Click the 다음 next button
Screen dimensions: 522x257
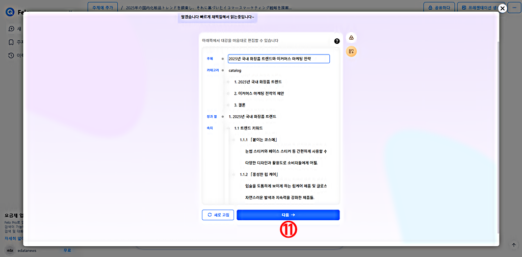[x=288, y=215]
